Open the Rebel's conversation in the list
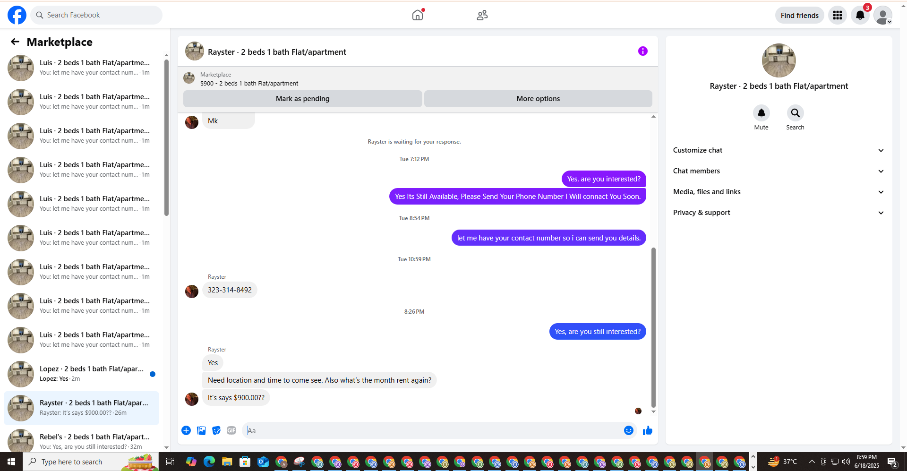This screenshot has height=471, width=907. 81,441
